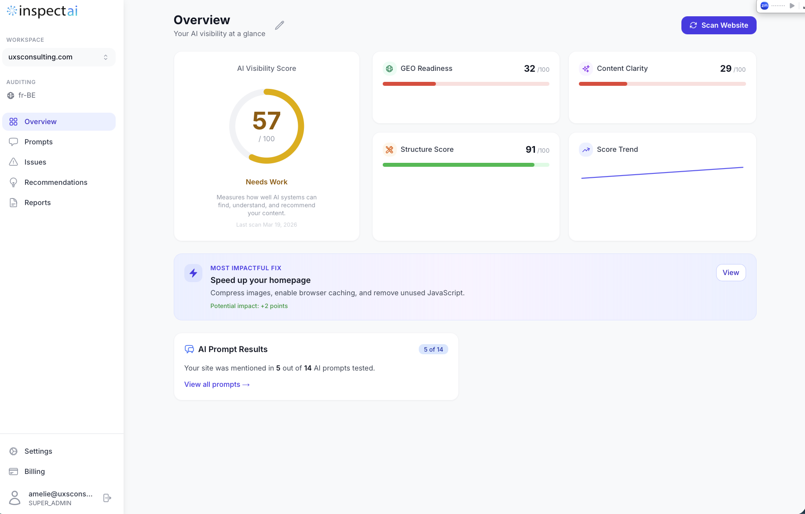Click the Score Trend arrow icon
Screen dimensions: 805x514
586,150
